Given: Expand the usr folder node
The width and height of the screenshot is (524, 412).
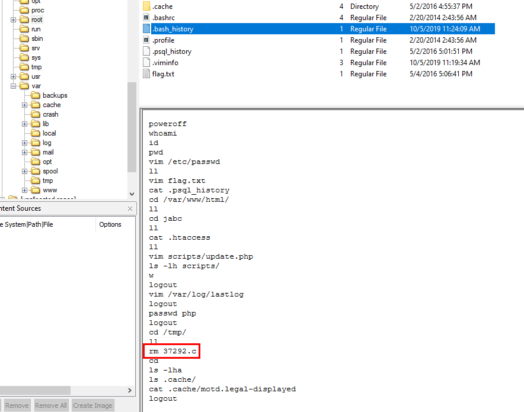Looking at the screenshot, I should [x=14, y=77].
